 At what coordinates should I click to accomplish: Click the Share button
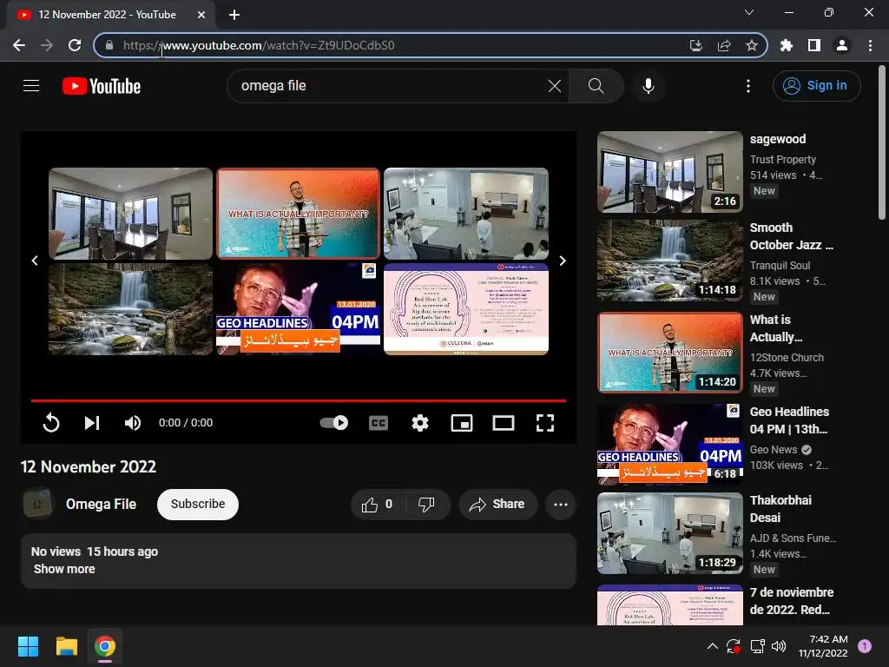(x=497, y=505)
